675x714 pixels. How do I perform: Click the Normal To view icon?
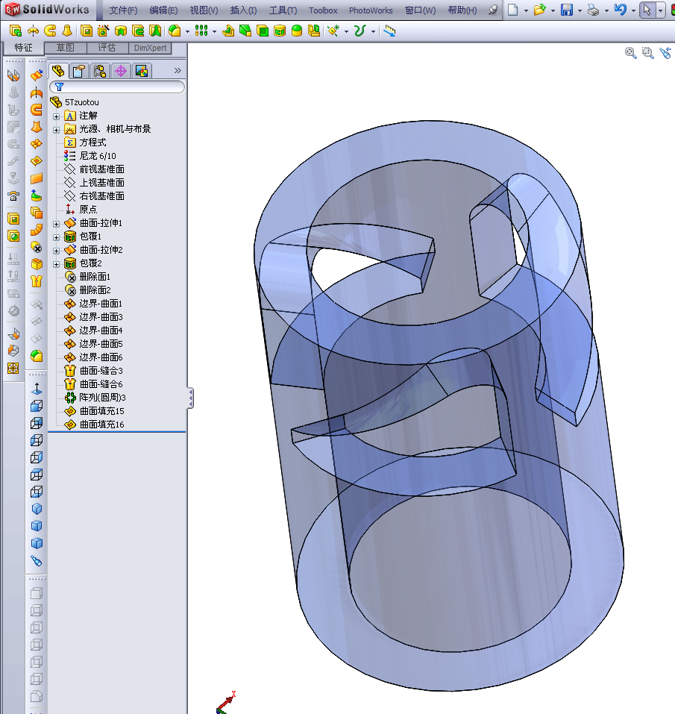(37, 389)
